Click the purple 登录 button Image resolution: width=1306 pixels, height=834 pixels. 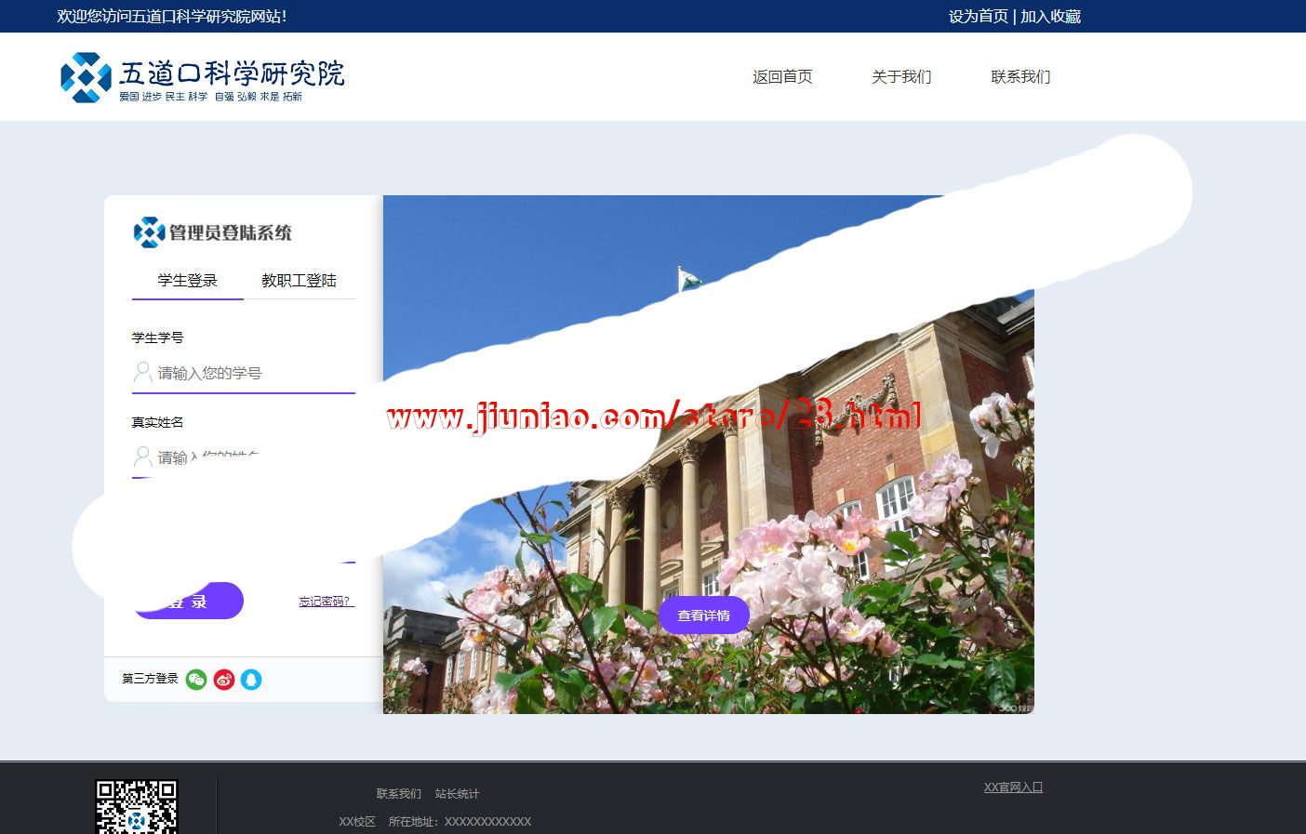click(x=188, y=601)
